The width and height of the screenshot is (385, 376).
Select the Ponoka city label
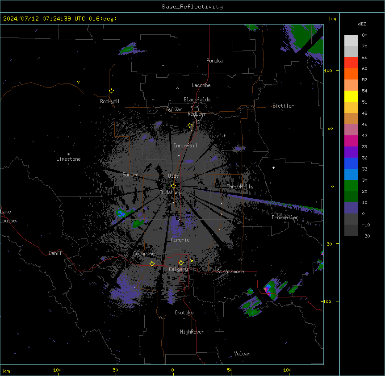(x=214, y=61)
